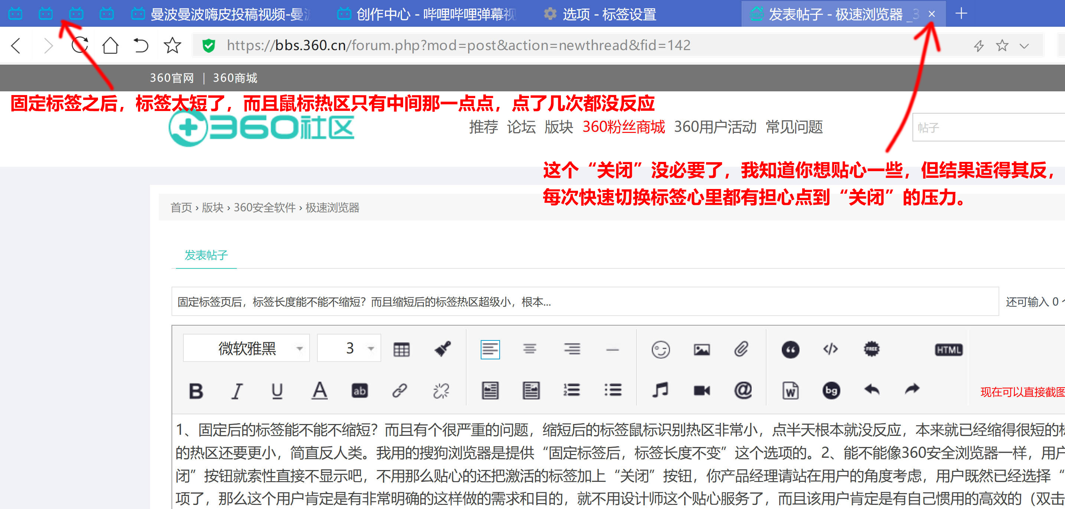Insert music with the note icon
This screenshot has width=1065, height=509.
(660, 389)
